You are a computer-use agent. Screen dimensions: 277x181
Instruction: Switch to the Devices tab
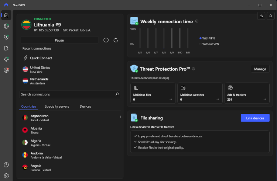coord(85,107)
